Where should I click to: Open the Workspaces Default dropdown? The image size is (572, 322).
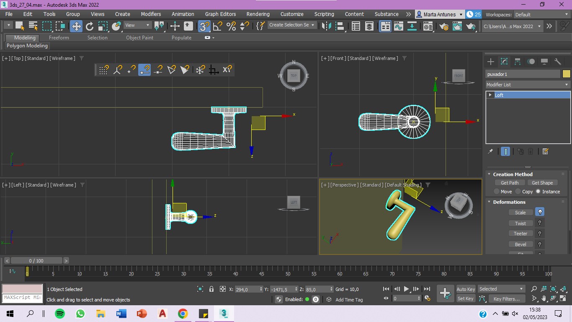(542, 14)
